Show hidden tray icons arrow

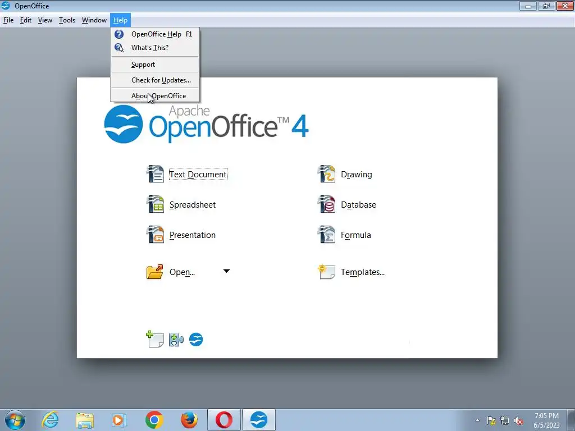click(x=477, y=420)
